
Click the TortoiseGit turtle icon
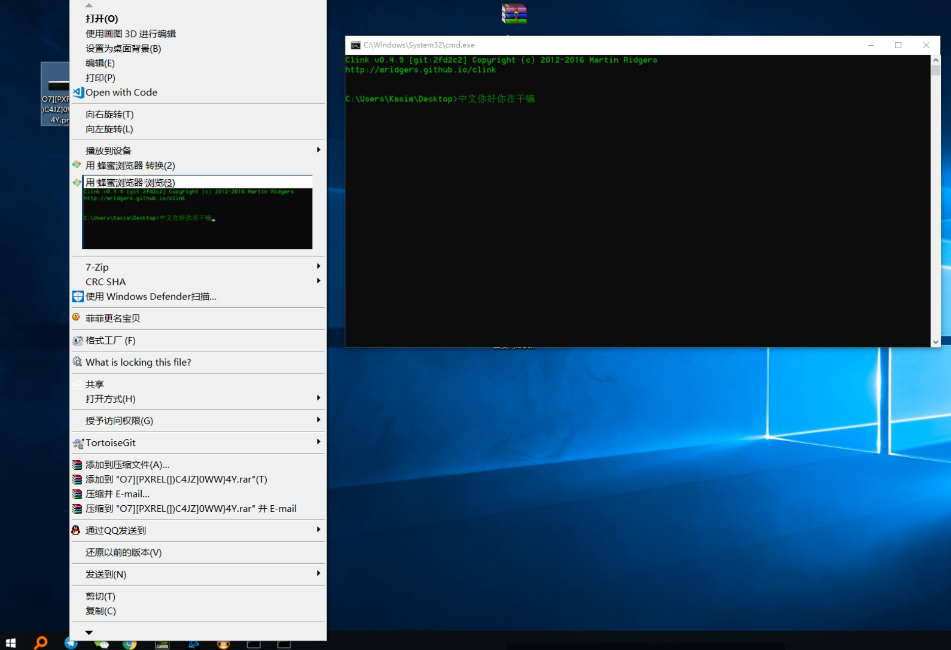click(78, 443)
